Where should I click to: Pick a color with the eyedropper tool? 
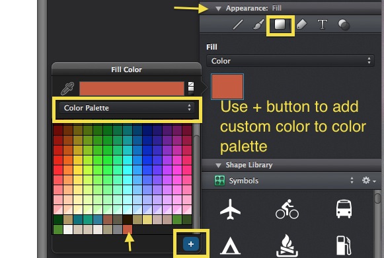pyautogui.click(x=67, y=89)
